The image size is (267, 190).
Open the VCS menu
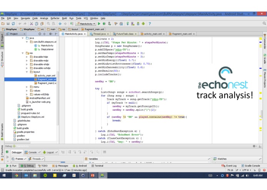86,18
